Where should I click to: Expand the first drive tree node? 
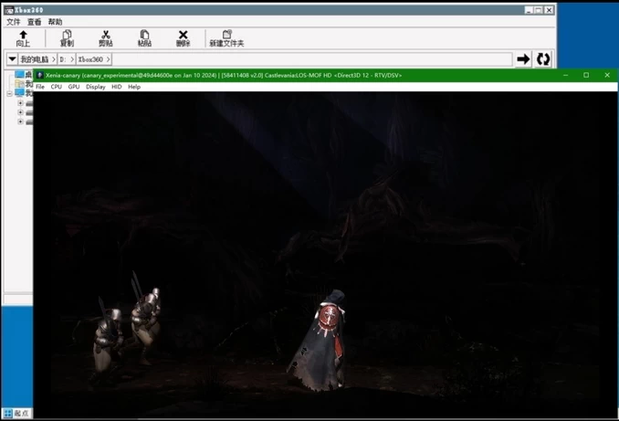tap(20, 103)
